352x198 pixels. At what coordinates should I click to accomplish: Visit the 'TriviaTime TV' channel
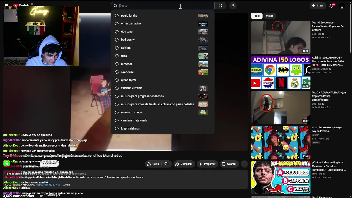click(319, 174)
